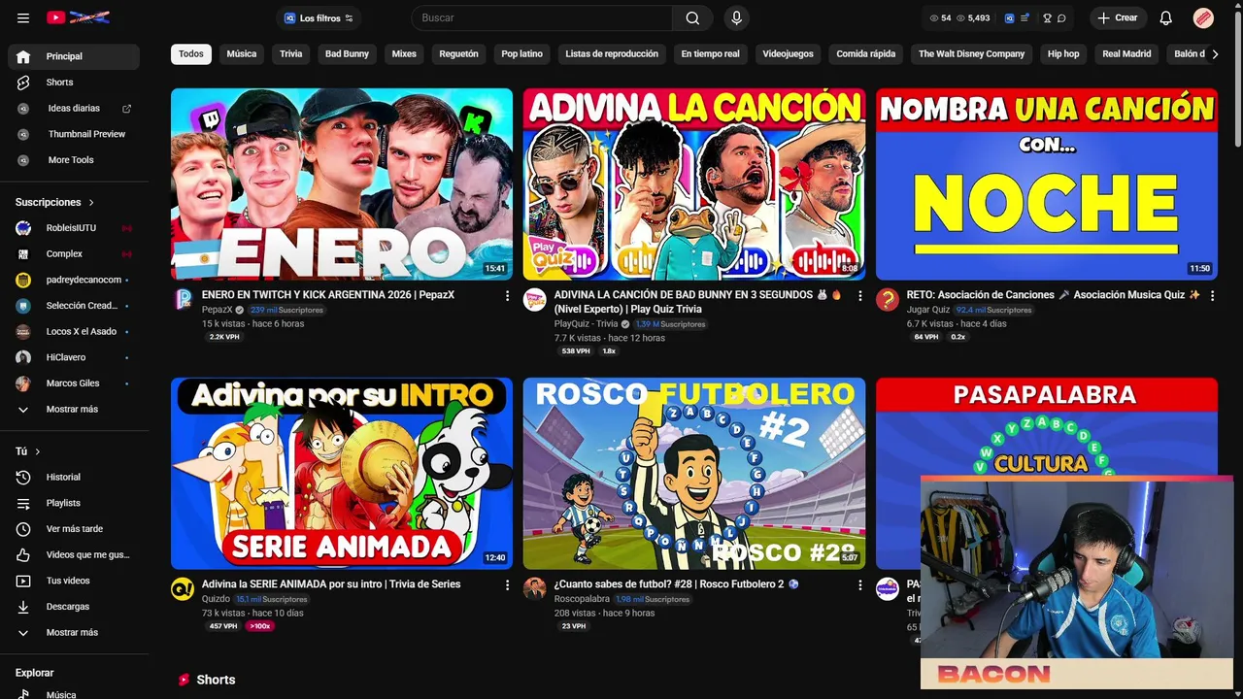Click the PepazX channel avatar
The width and height of the screenshot is (1243, 699).
click(x=183, y=299)
